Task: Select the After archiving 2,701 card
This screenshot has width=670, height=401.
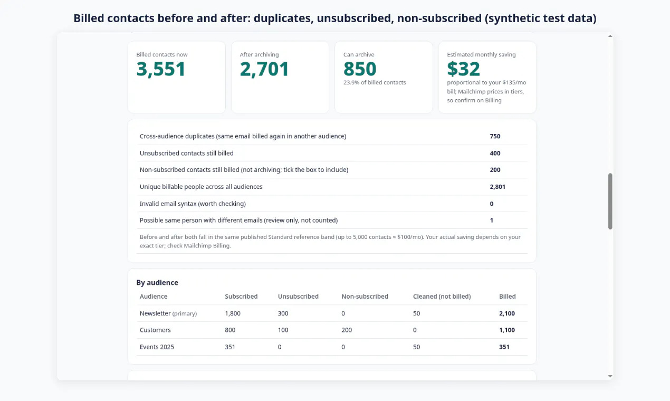Action: [280, 77]
